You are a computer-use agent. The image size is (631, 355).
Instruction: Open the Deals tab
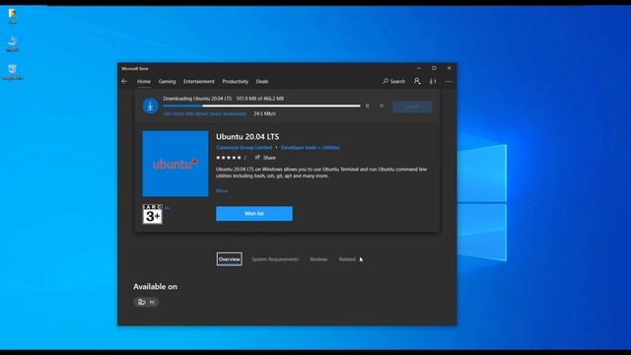[262, 81]
